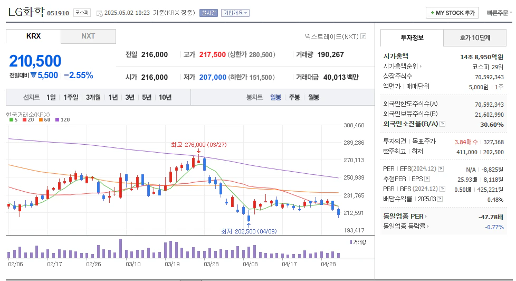Open the PBR BPS(2024.12) help icon
This screenshot has height=281, width=516.
(442, 189)
